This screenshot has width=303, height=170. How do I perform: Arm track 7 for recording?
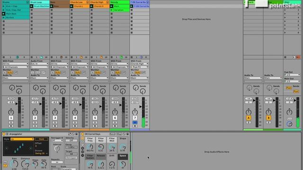tap(135, 126)
